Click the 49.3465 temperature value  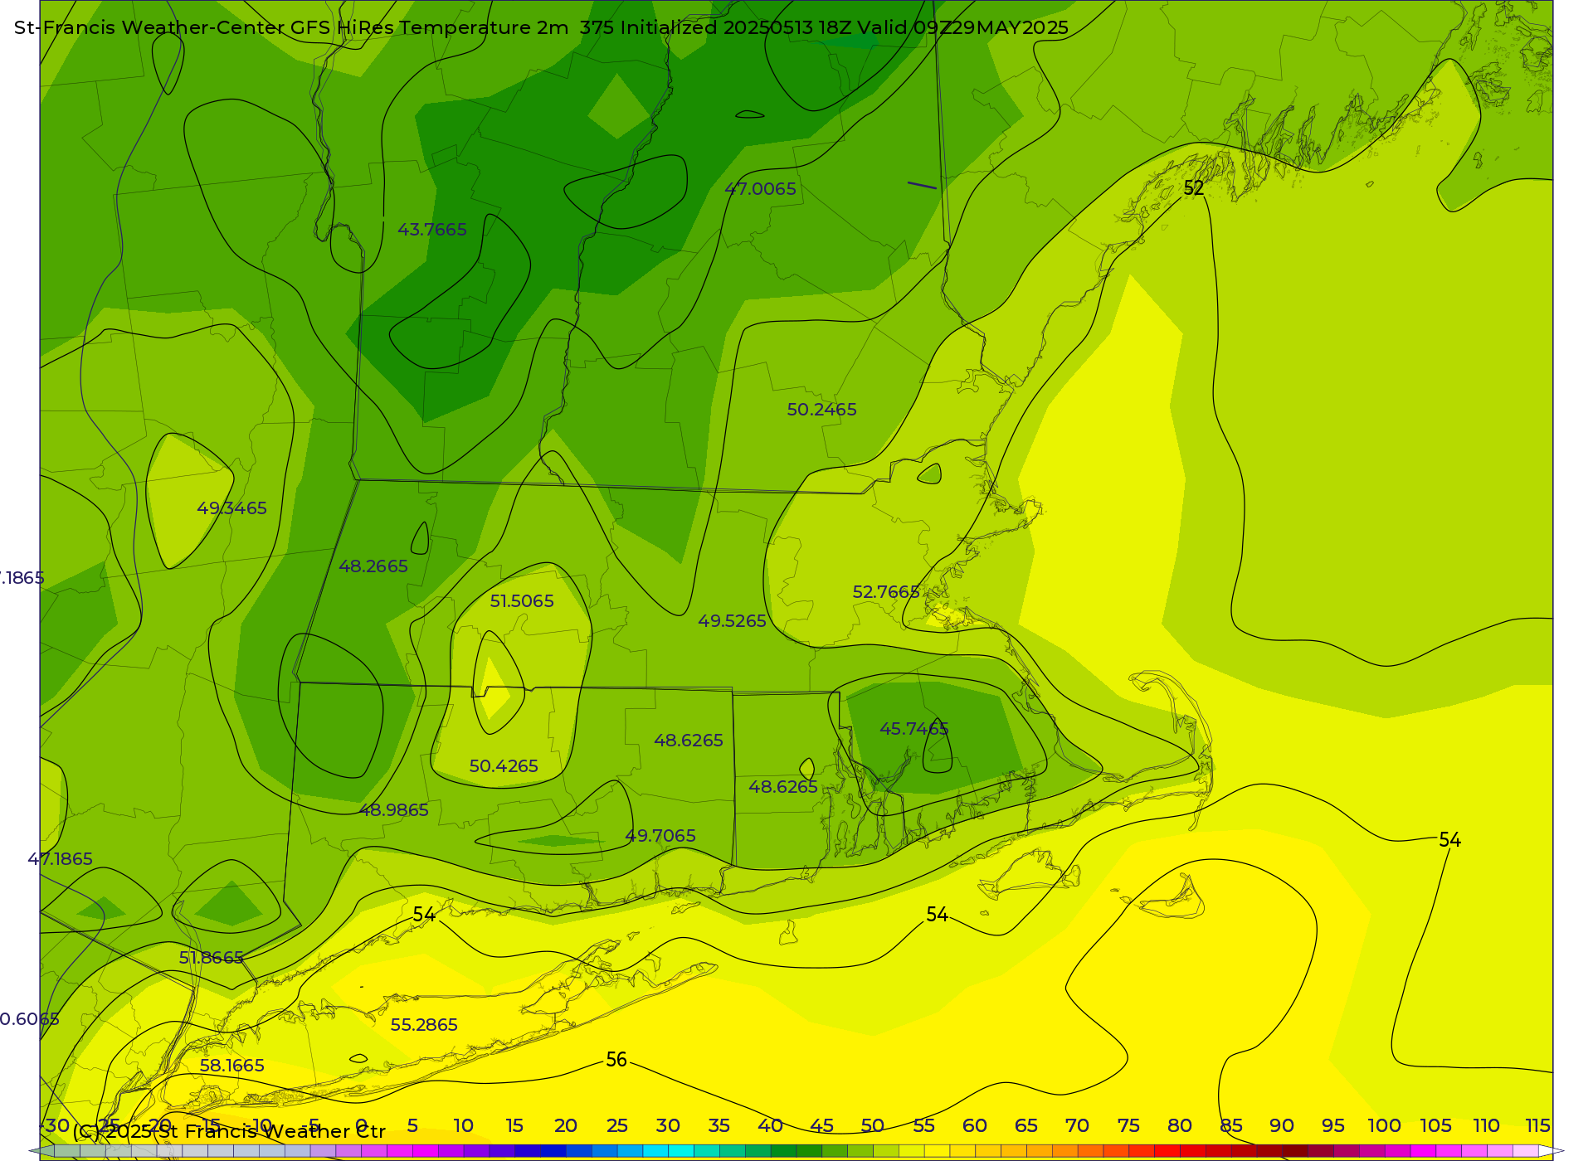coord(232,508)
